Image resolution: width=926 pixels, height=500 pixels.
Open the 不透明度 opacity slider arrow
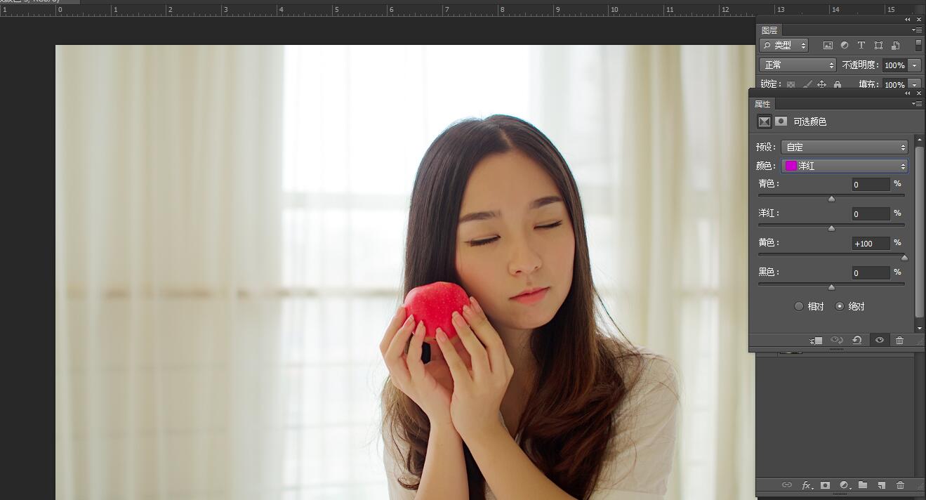[914, 65]
